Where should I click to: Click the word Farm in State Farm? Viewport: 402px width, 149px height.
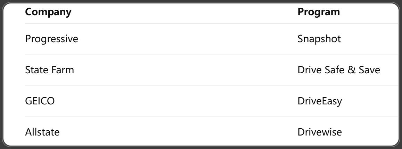pos(62,70)
